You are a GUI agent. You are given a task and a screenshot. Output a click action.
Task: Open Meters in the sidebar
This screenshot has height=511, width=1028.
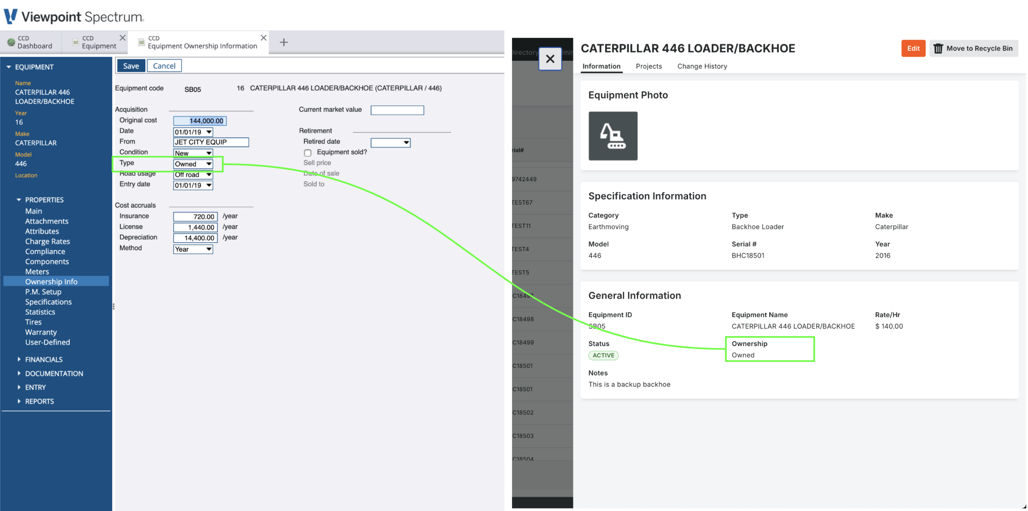[37, 271]
